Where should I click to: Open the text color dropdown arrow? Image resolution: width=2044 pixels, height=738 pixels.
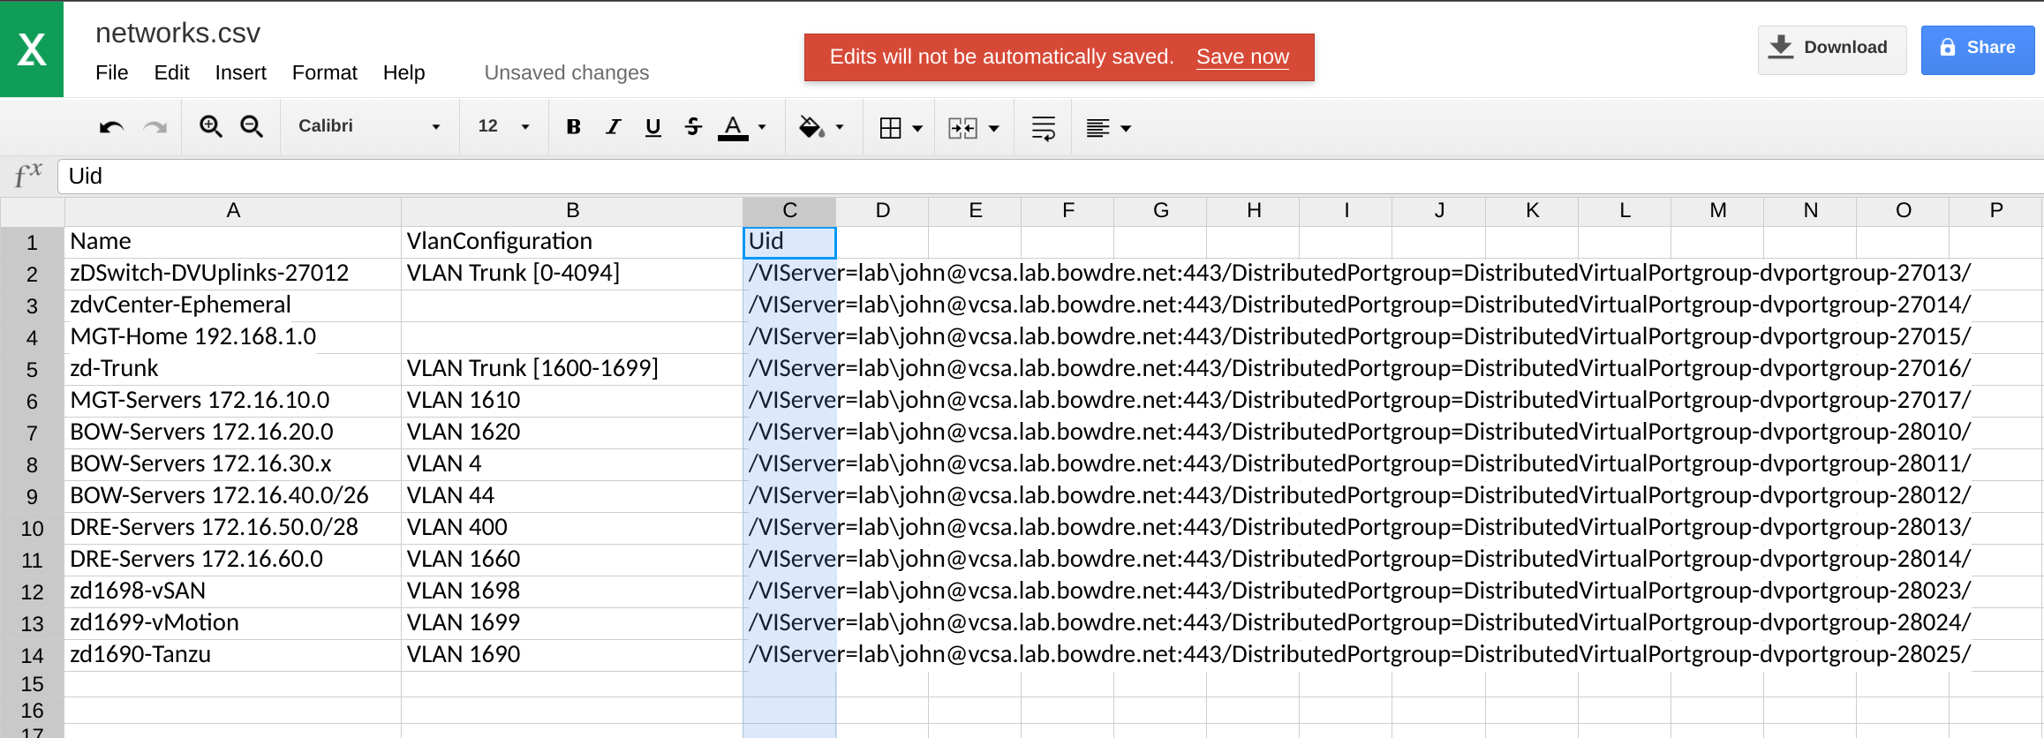click(762, 128)
